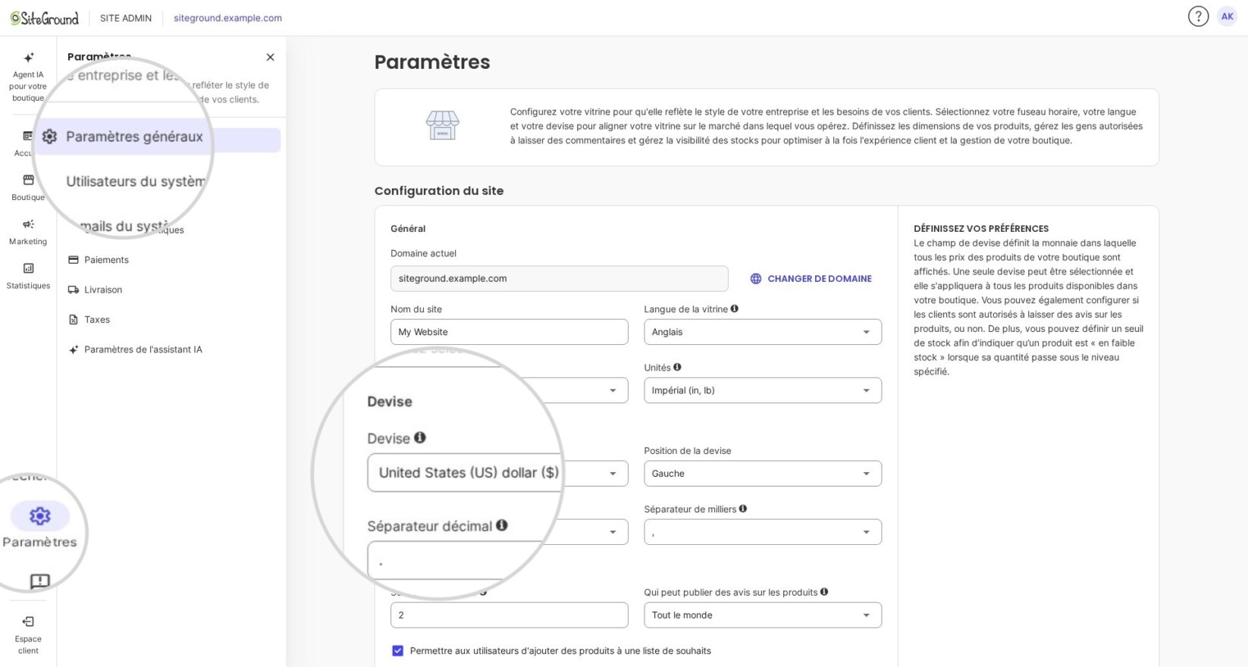Click the Paramètres page title
Image resolution: width=1248 pixels, height=667 pixels.
(x=432, y=62)
